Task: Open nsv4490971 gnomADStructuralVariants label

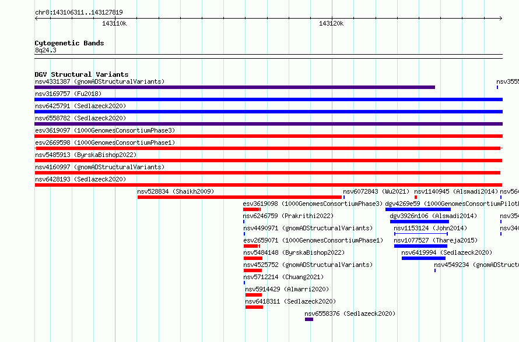Action: pos(308,228)
